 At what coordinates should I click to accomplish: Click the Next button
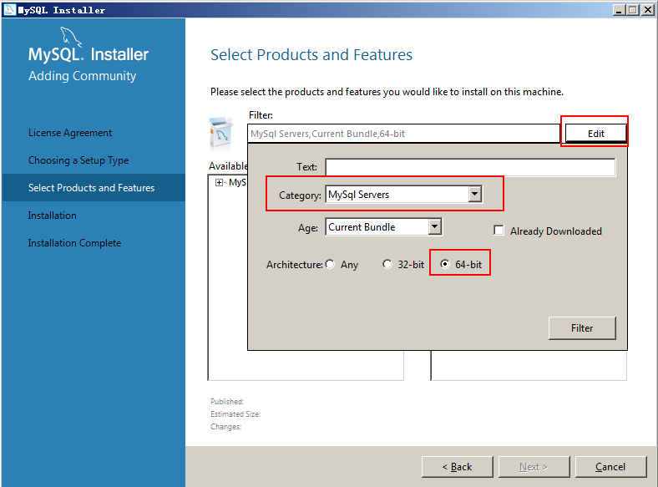pos(534,467)
